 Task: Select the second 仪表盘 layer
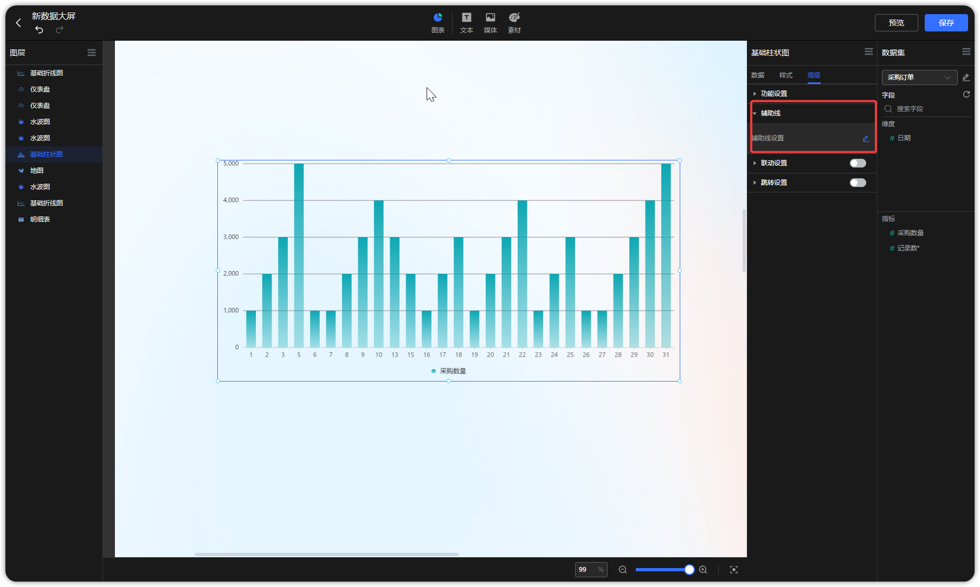click(x=54, y=106)
